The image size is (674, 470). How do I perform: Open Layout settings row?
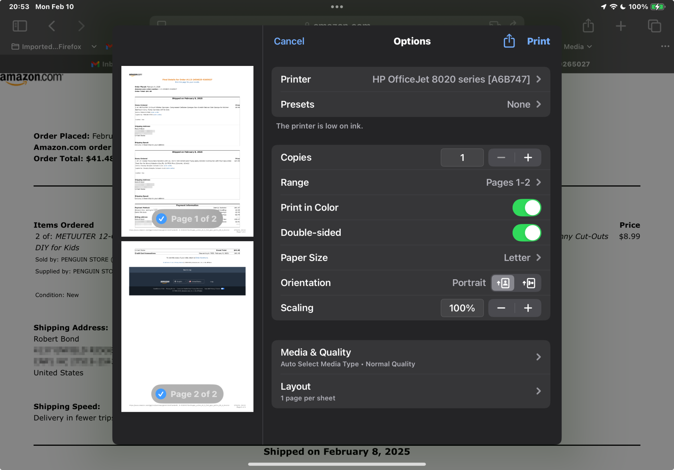click(410, 392)
